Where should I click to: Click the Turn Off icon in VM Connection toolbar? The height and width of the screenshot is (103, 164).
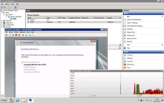coord(13,35)
